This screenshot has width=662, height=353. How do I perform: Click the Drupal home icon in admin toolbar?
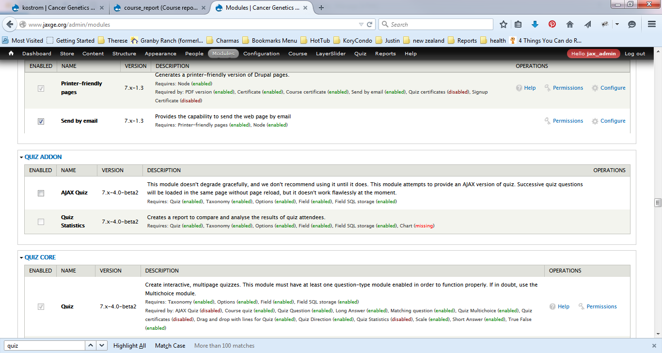click(11, 53)
